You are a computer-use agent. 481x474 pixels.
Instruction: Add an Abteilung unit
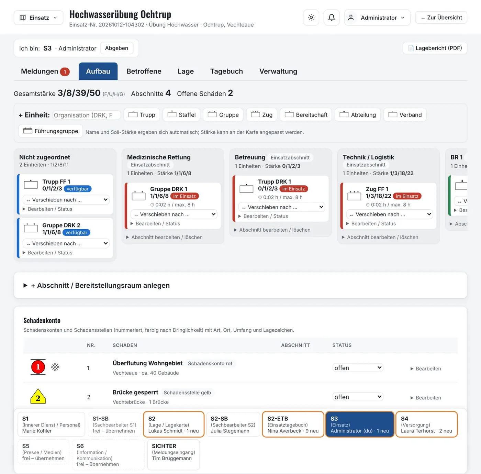click(358, 115)
